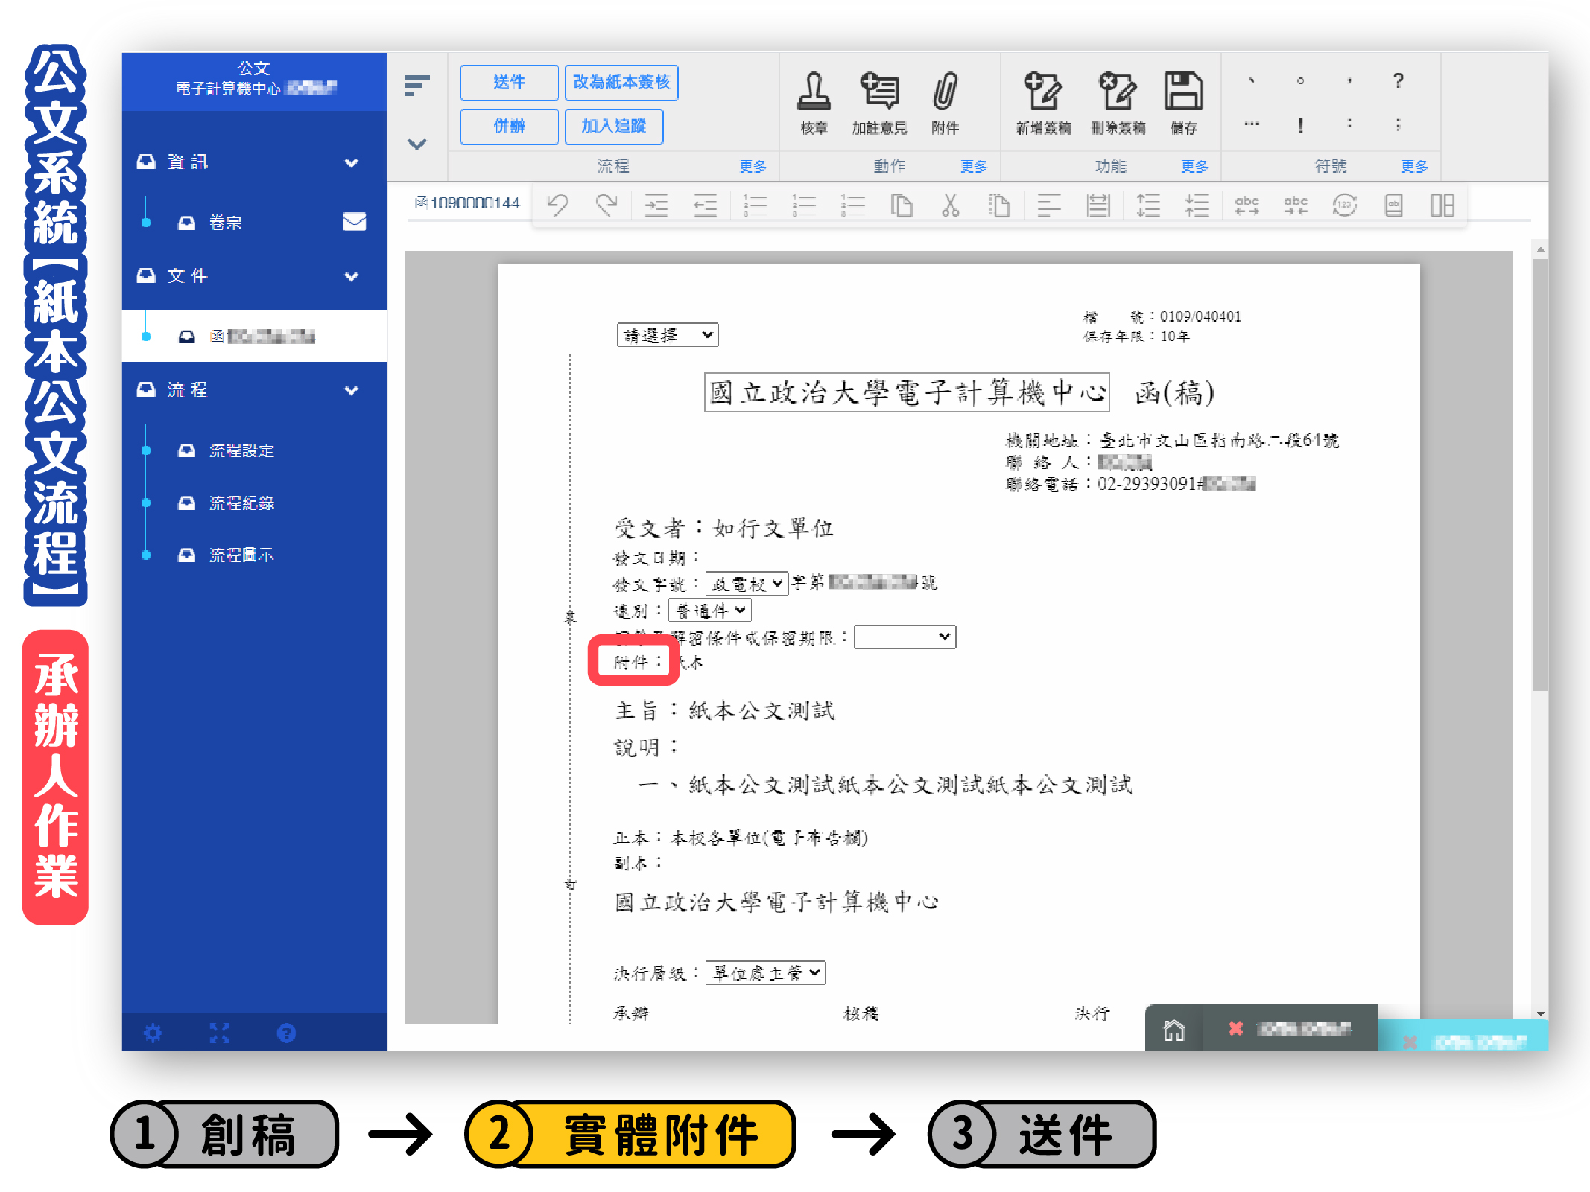
Task: Open settings gear in sidebar footer
Action: [153, 1033]
